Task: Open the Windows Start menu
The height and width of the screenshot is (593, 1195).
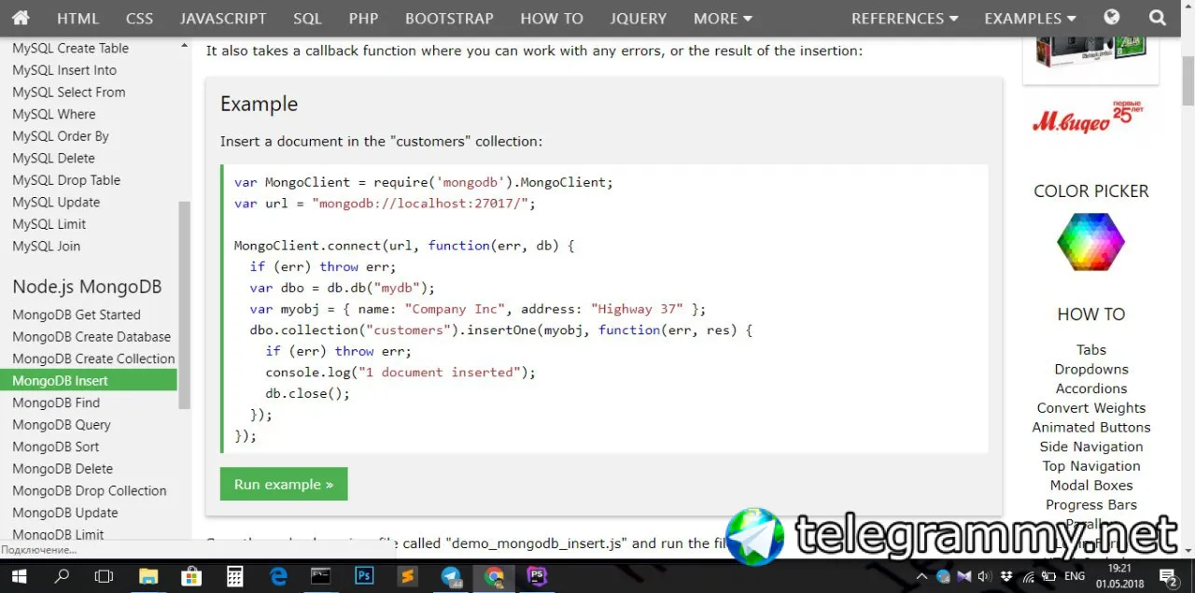Action: pos(19,577)
